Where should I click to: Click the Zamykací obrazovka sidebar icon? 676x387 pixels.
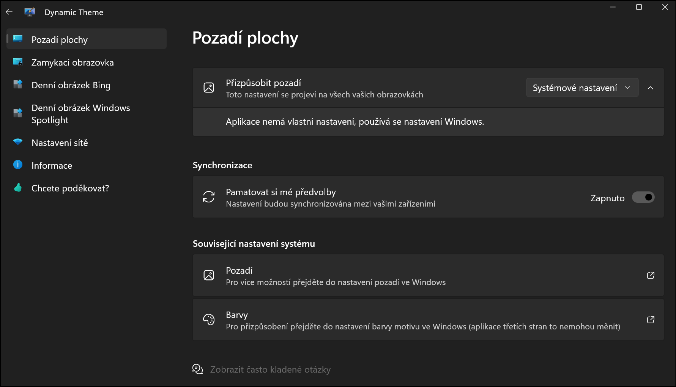(18, 62)
